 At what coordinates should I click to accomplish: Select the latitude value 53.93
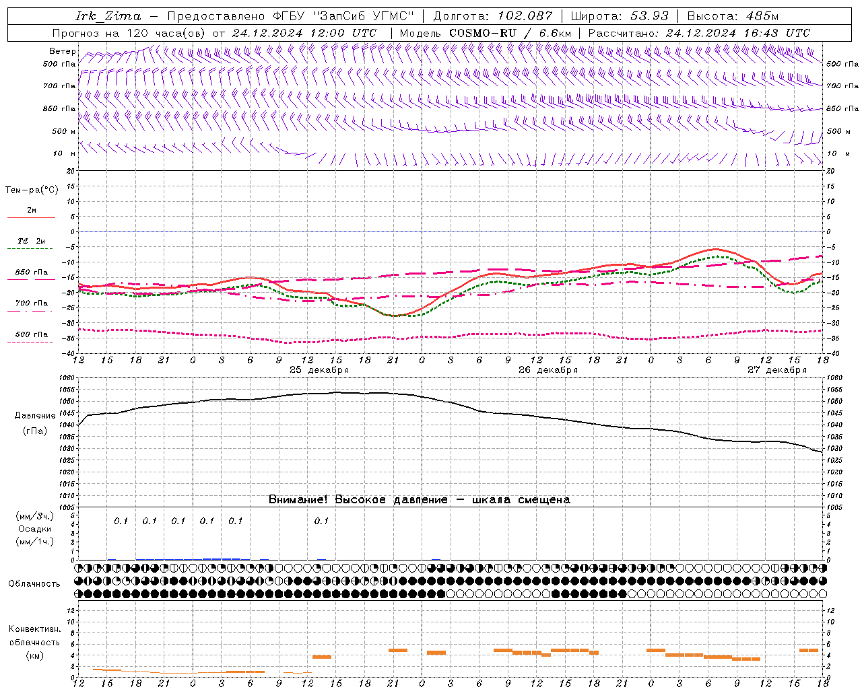click(x=649, y=16)
